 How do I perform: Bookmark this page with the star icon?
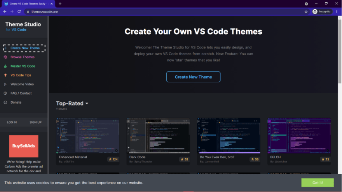coord(306,12)
